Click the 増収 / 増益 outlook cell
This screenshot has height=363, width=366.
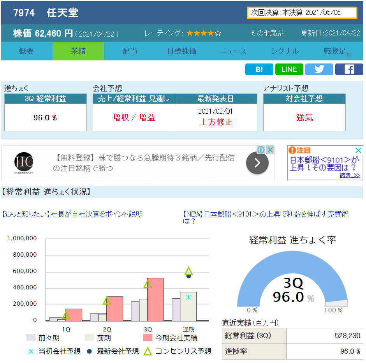[134, 117]
